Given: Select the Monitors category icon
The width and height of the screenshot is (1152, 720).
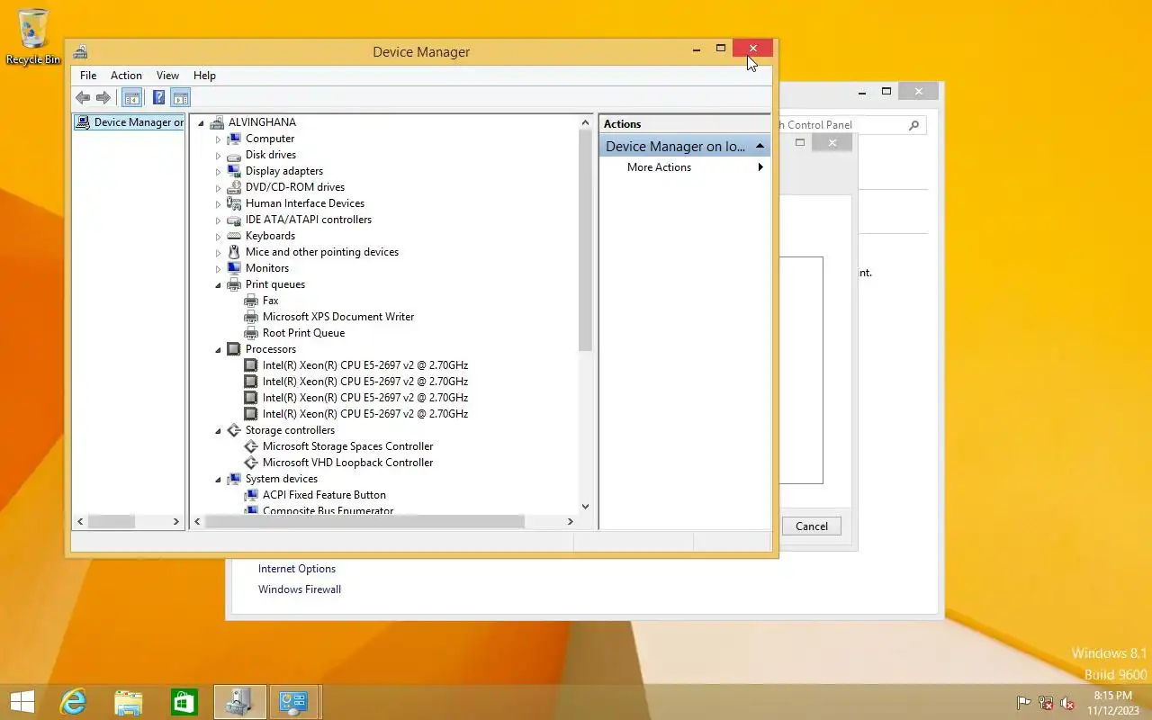Looking at the screenshot, I should (x=234, y=268).
